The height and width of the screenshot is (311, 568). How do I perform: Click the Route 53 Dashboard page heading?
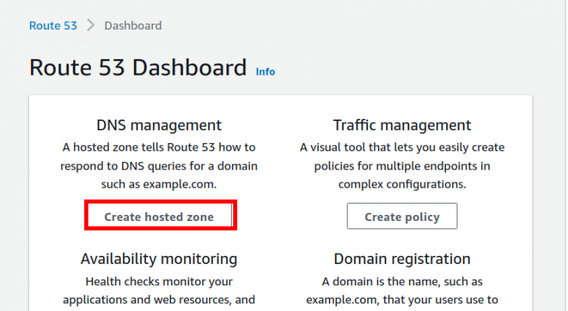pos(138,67)
